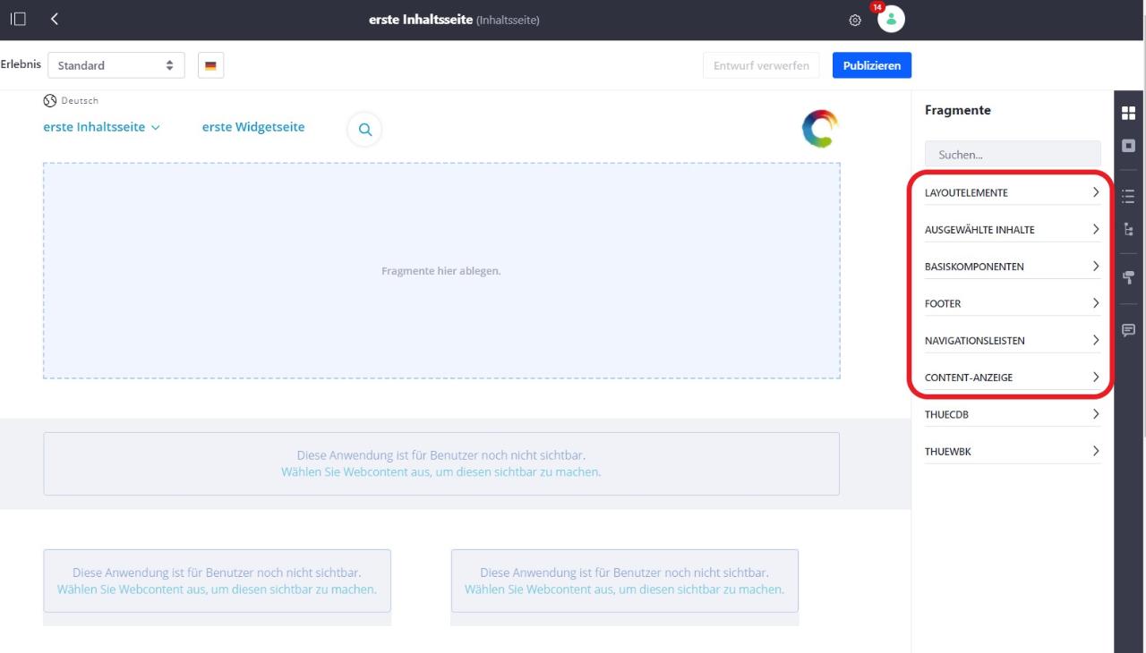Image resolution: width=1146 pixels, height=653 pixels.
Task: Click the 'Fragmente hier ablegen.' drop zone
Action: click(441, 271)
